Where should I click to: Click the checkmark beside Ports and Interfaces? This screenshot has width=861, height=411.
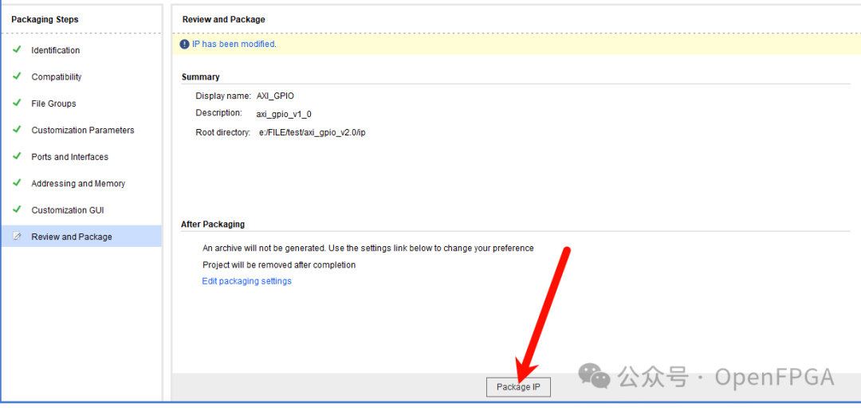click(17, 156)
